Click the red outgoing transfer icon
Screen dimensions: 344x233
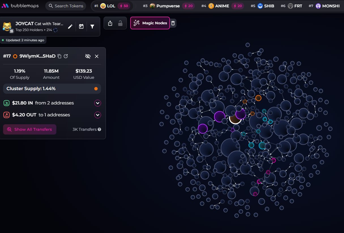[x=7, y=115]
